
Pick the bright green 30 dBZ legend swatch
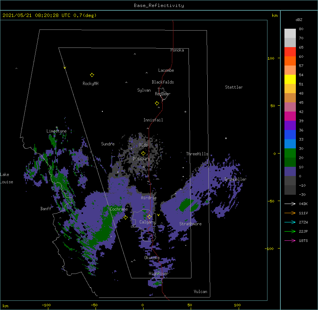click(290, 153)
